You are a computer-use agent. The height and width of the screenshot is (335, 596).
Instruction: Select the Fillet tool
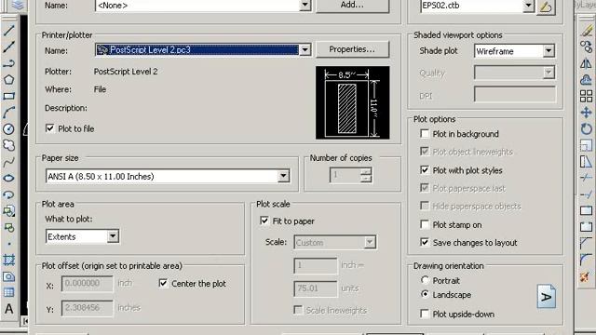click(587, 260)
